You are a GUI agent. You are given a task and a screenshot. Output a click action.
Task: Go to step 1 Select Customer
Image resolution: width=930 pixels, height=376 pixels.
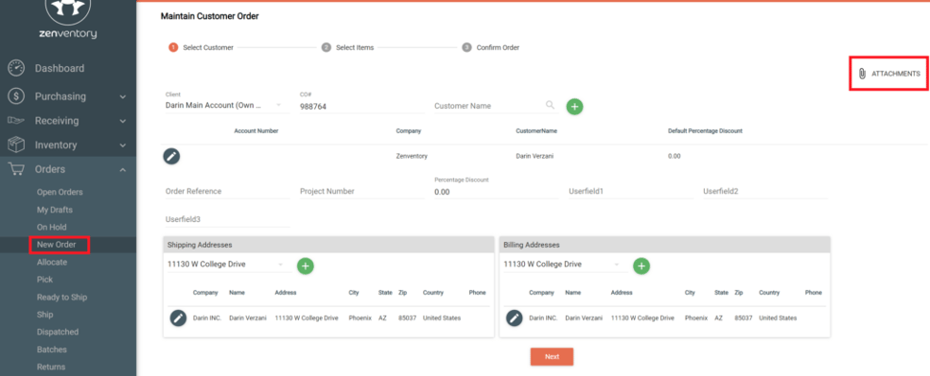pos(202,47)
